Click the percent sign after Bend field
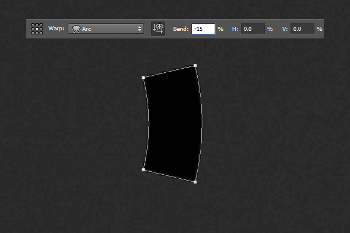This screenshot has width=350, height=233. point(220,29)
